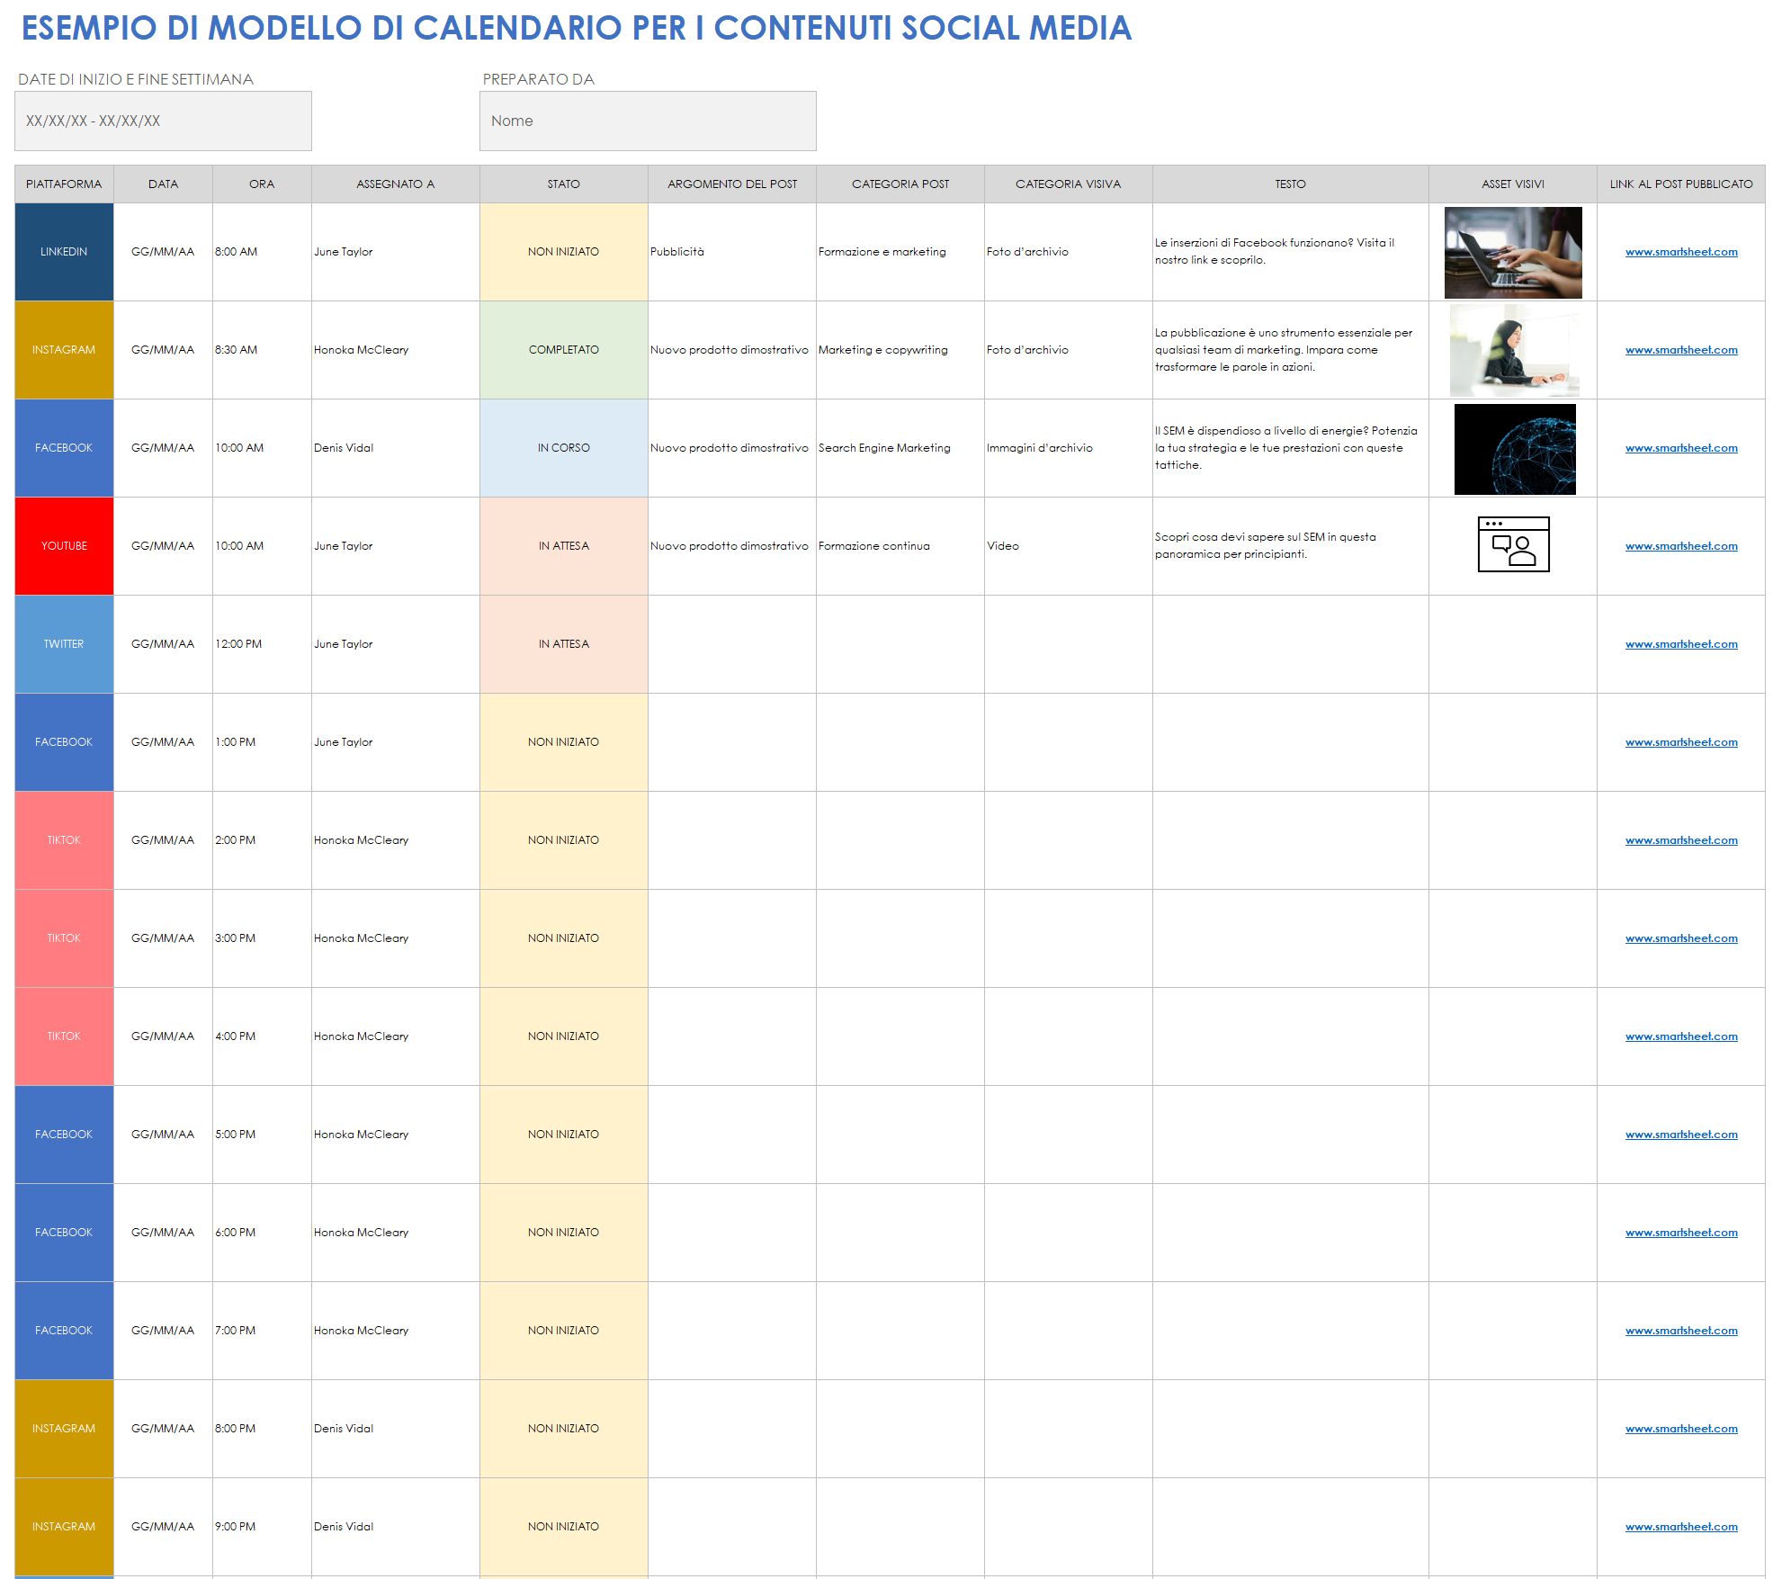Select the STATO column header
The image size is (1773, 1579).
click(563, 184)
